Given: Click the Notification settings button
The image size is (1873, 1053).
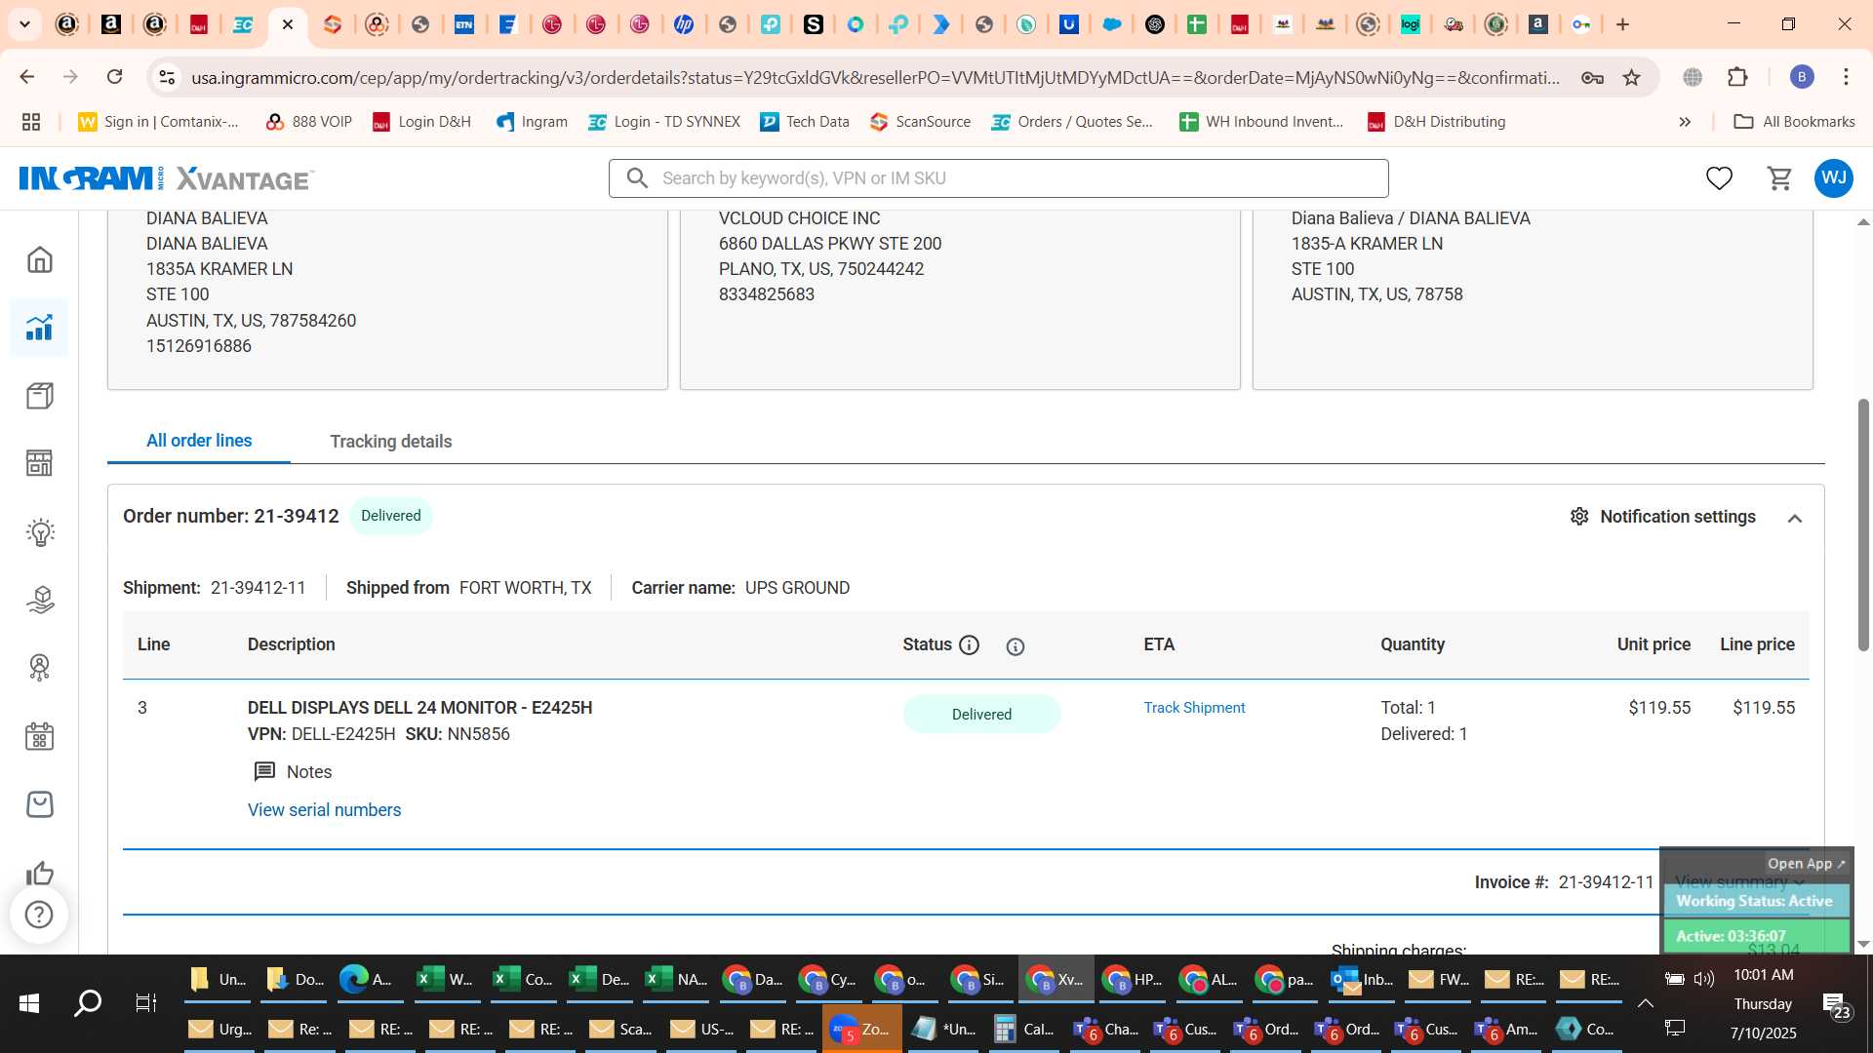Looking at the screenshot, I should [x=1663, y=517].
